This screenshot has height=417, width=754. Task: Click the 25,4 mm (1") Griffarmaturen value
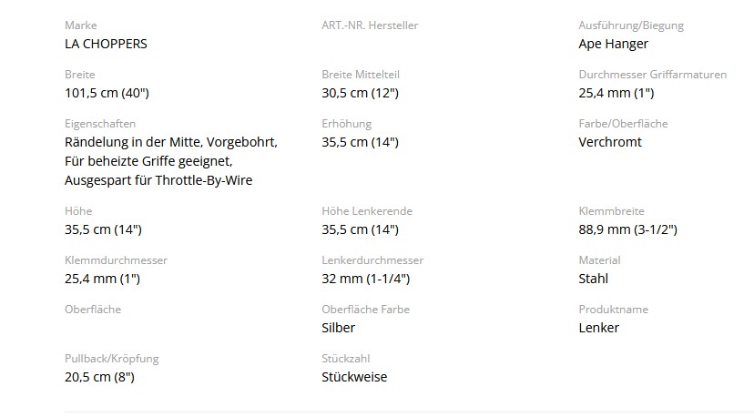pyautogui.click(x=616, y=93)
